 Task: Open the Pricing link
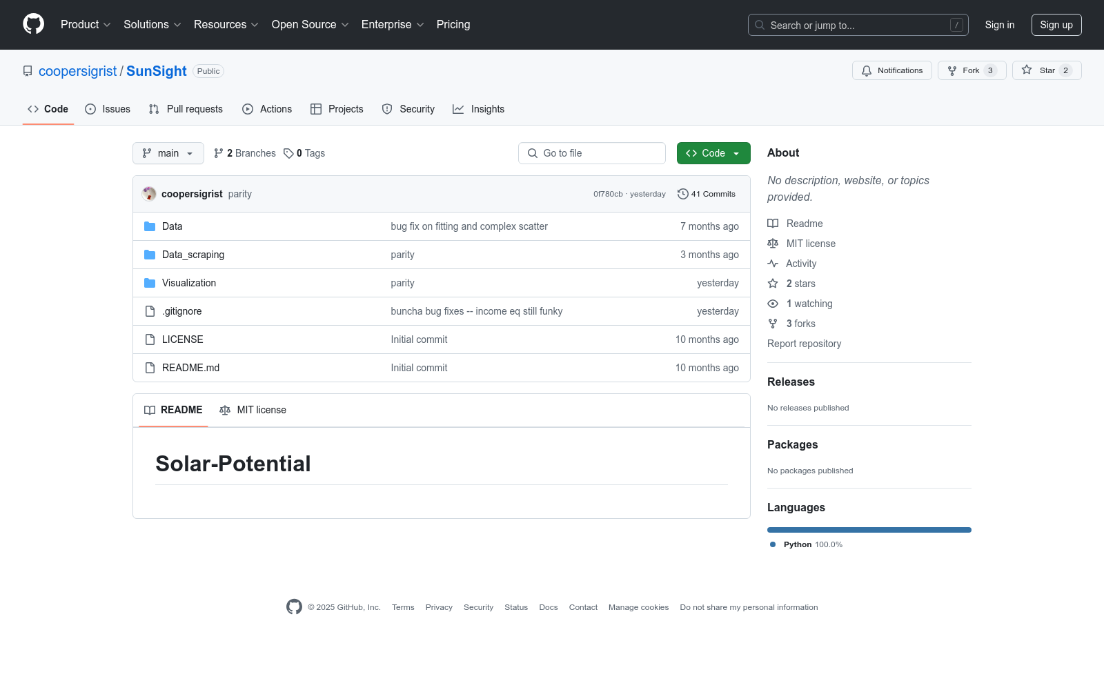pos(453,25)
